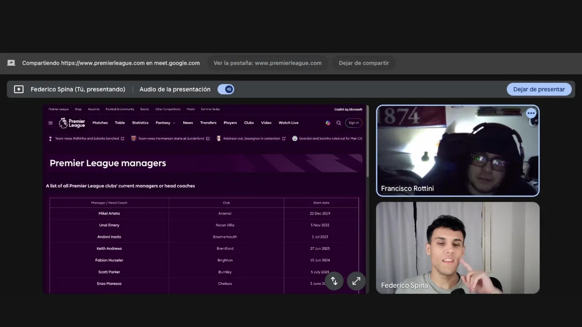Image resolution: width=582 pixels, height=327 pixels.
Task: Click Tottenham crest in news ticker
Action: point(50,139)
